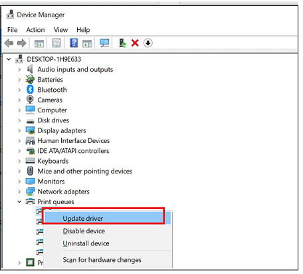Select the Print queues label

click(56, 202)
